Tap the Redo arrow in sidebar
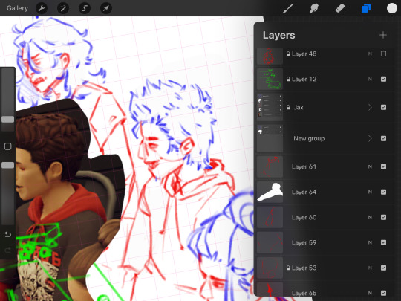401x301 pixels. [x=7, y=250]
